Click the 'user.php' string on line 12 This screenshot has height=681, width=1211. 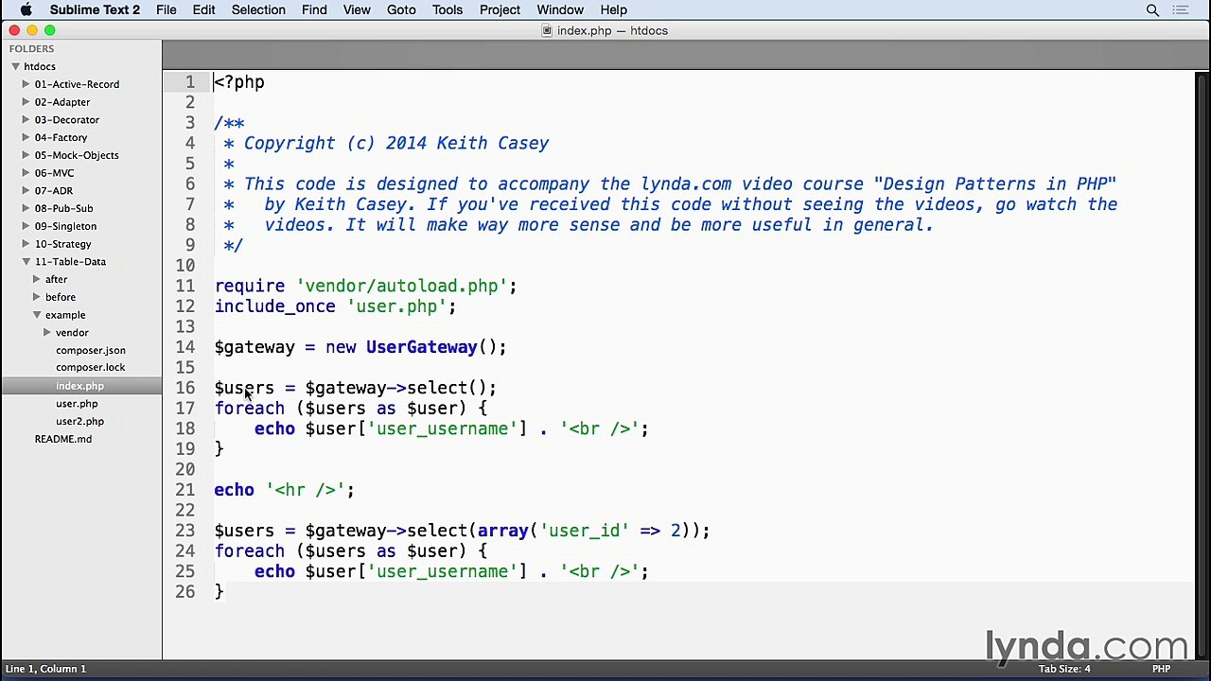[396, 306]
